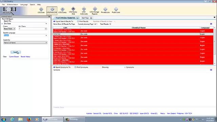Switch to the LOLI Desktop taskbar button

(x=52, y=119)
